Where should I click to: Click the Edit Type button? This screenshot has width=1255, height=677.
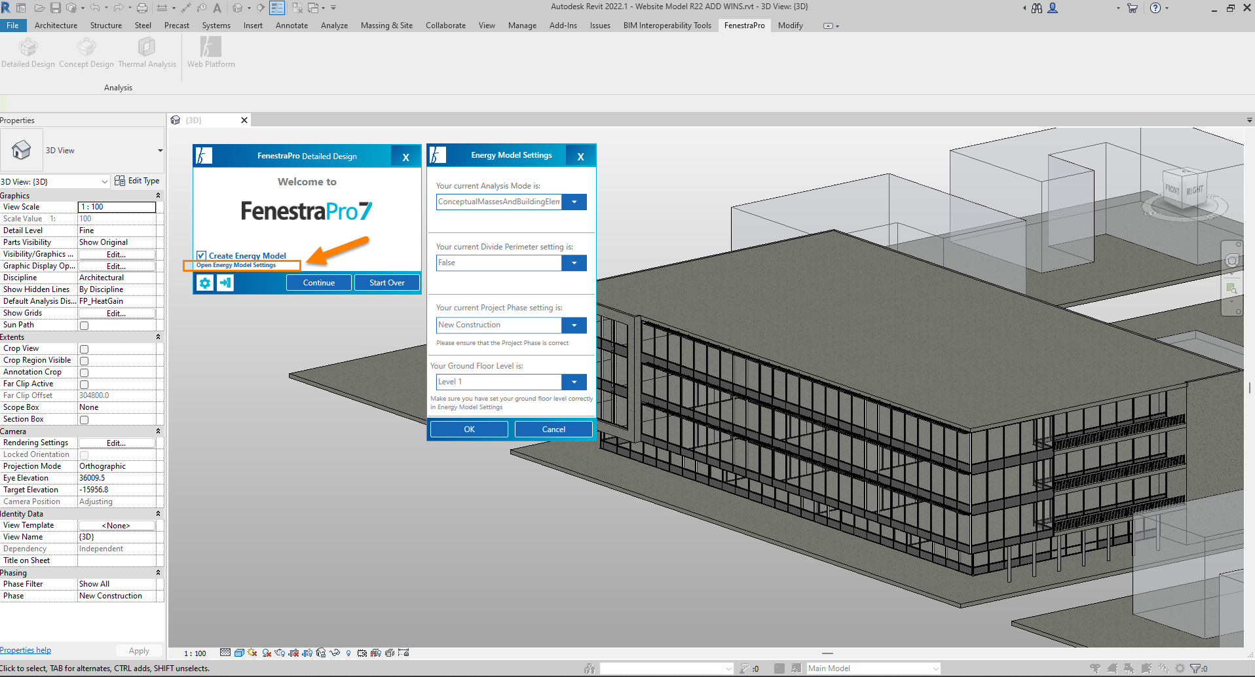(x=137, y=181)
